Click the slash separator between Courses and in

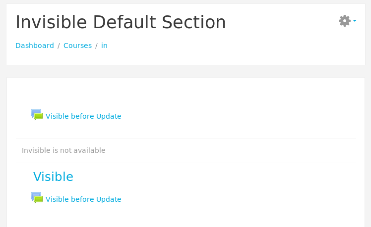96,45
